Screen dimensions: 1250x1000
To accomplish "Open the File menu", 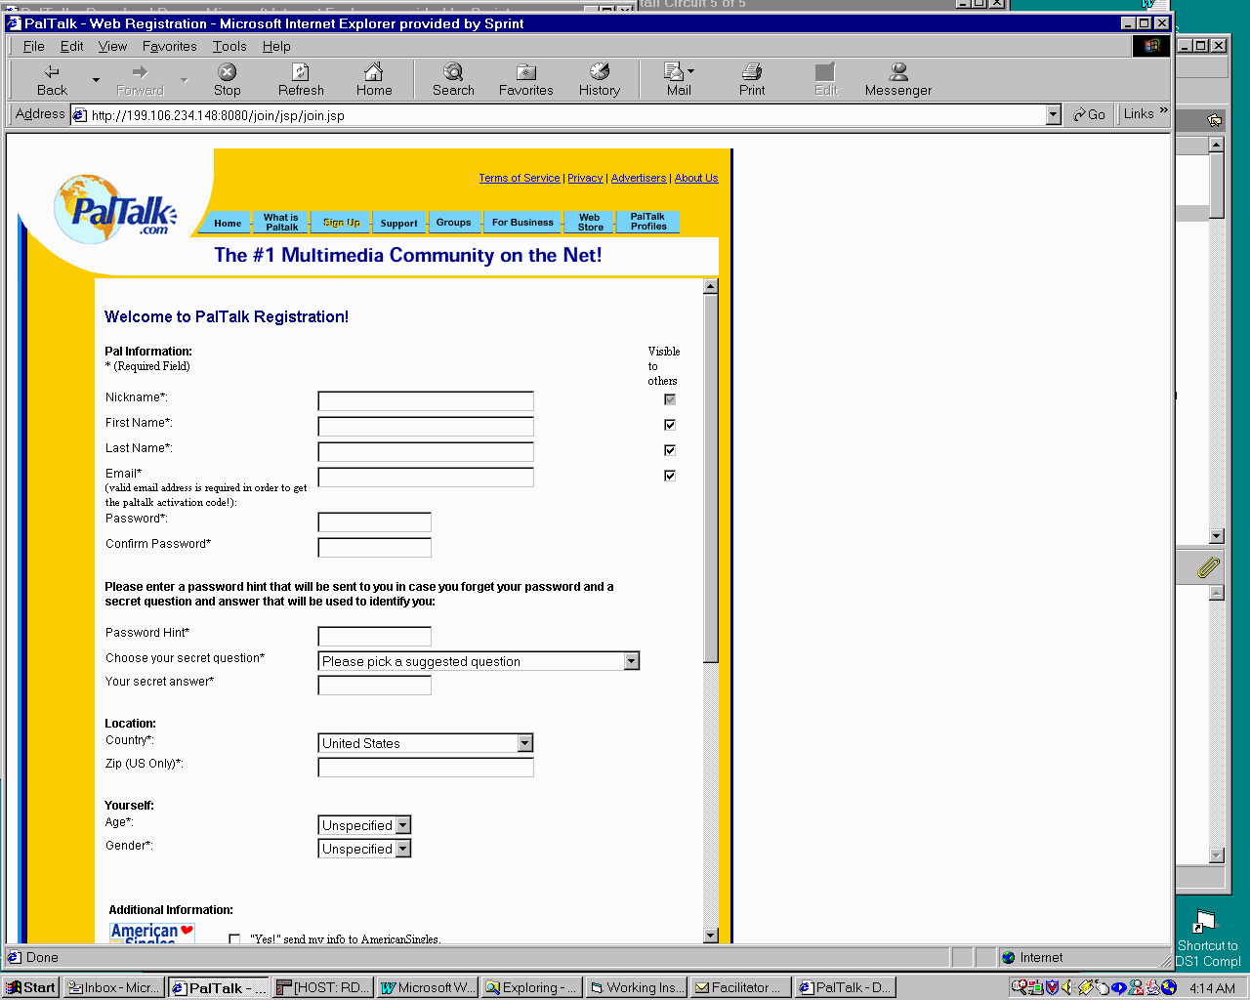I will [33, 46].
